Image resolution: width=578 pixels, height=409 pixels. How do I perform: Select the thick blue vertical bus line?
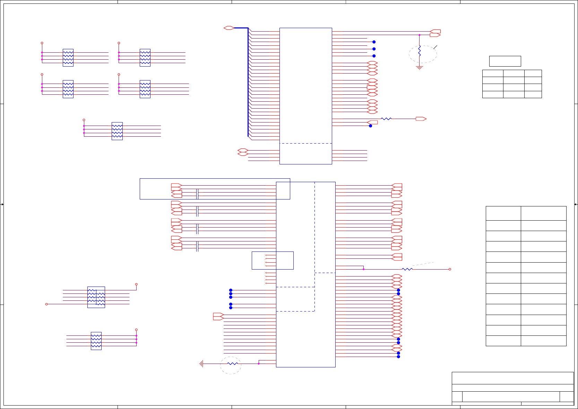click(248, 82)
